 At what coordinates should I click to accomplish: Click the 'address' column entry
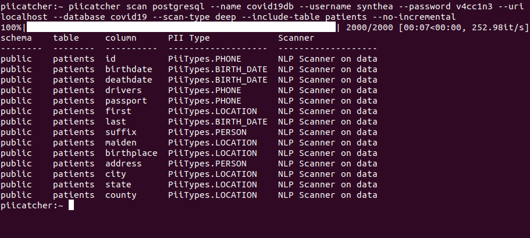pos(123,164)
